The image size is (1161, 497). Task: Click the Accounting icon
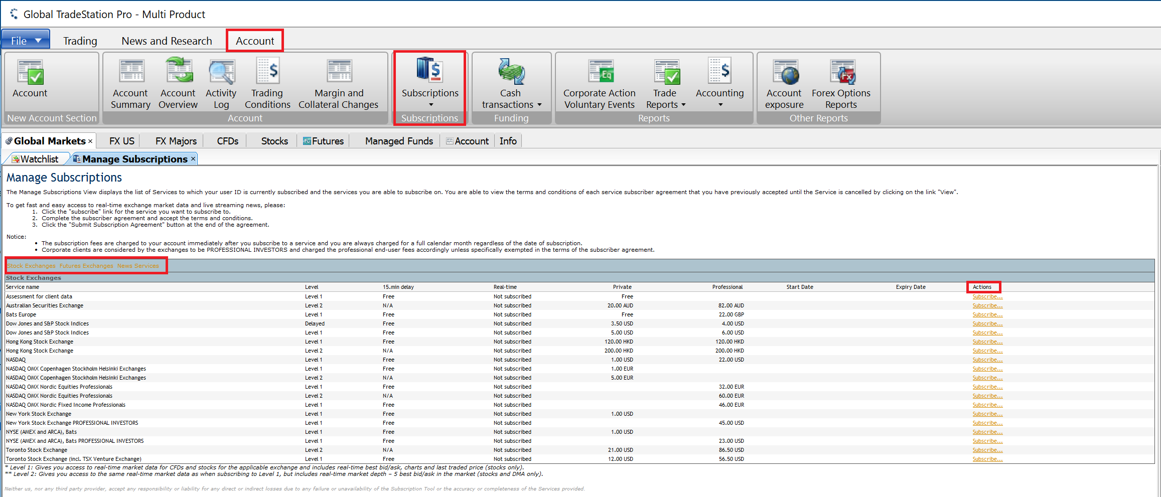point(719,70)
